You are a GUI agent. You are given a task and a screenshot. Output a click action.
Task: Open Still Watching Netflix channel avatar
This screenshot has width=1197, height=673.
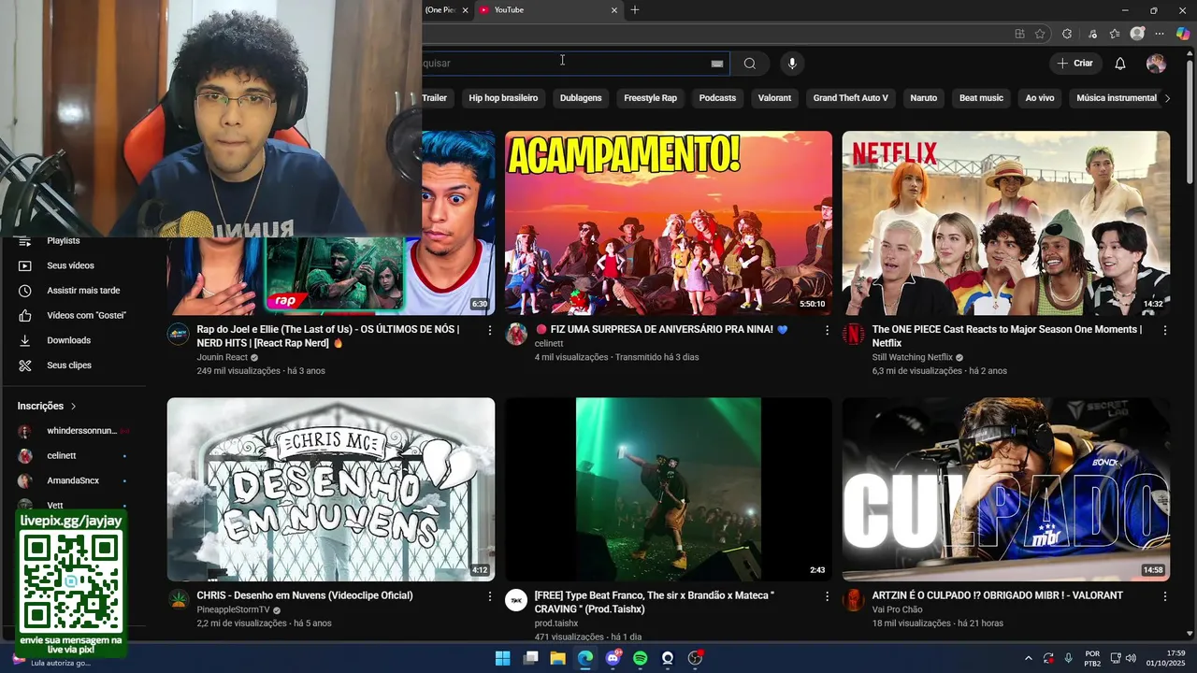854,335
